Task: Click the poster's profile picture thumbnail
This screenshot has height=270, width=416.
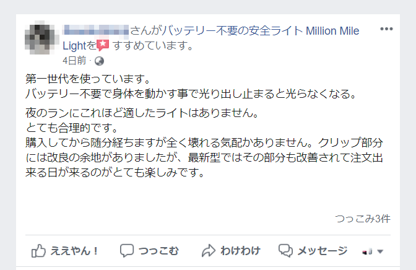Action: coord(41,38)
